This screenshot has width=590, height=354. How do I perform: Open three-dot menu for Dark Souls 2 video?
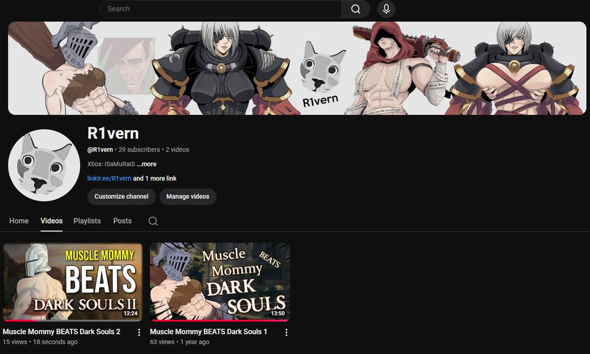click(x=139, y=332)
